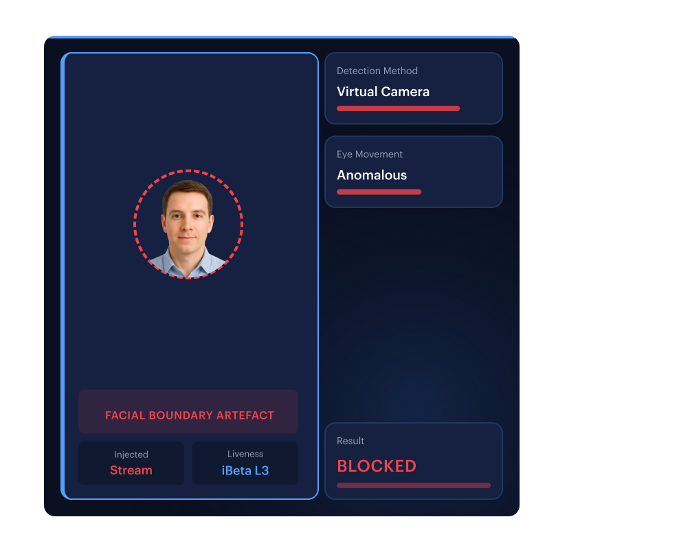Select the Virtual Camera value text
Screen dimensions: 692x552
click(383, 92)
